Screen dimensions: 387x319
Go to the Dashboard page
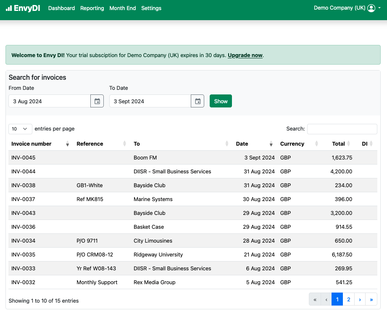61,8
